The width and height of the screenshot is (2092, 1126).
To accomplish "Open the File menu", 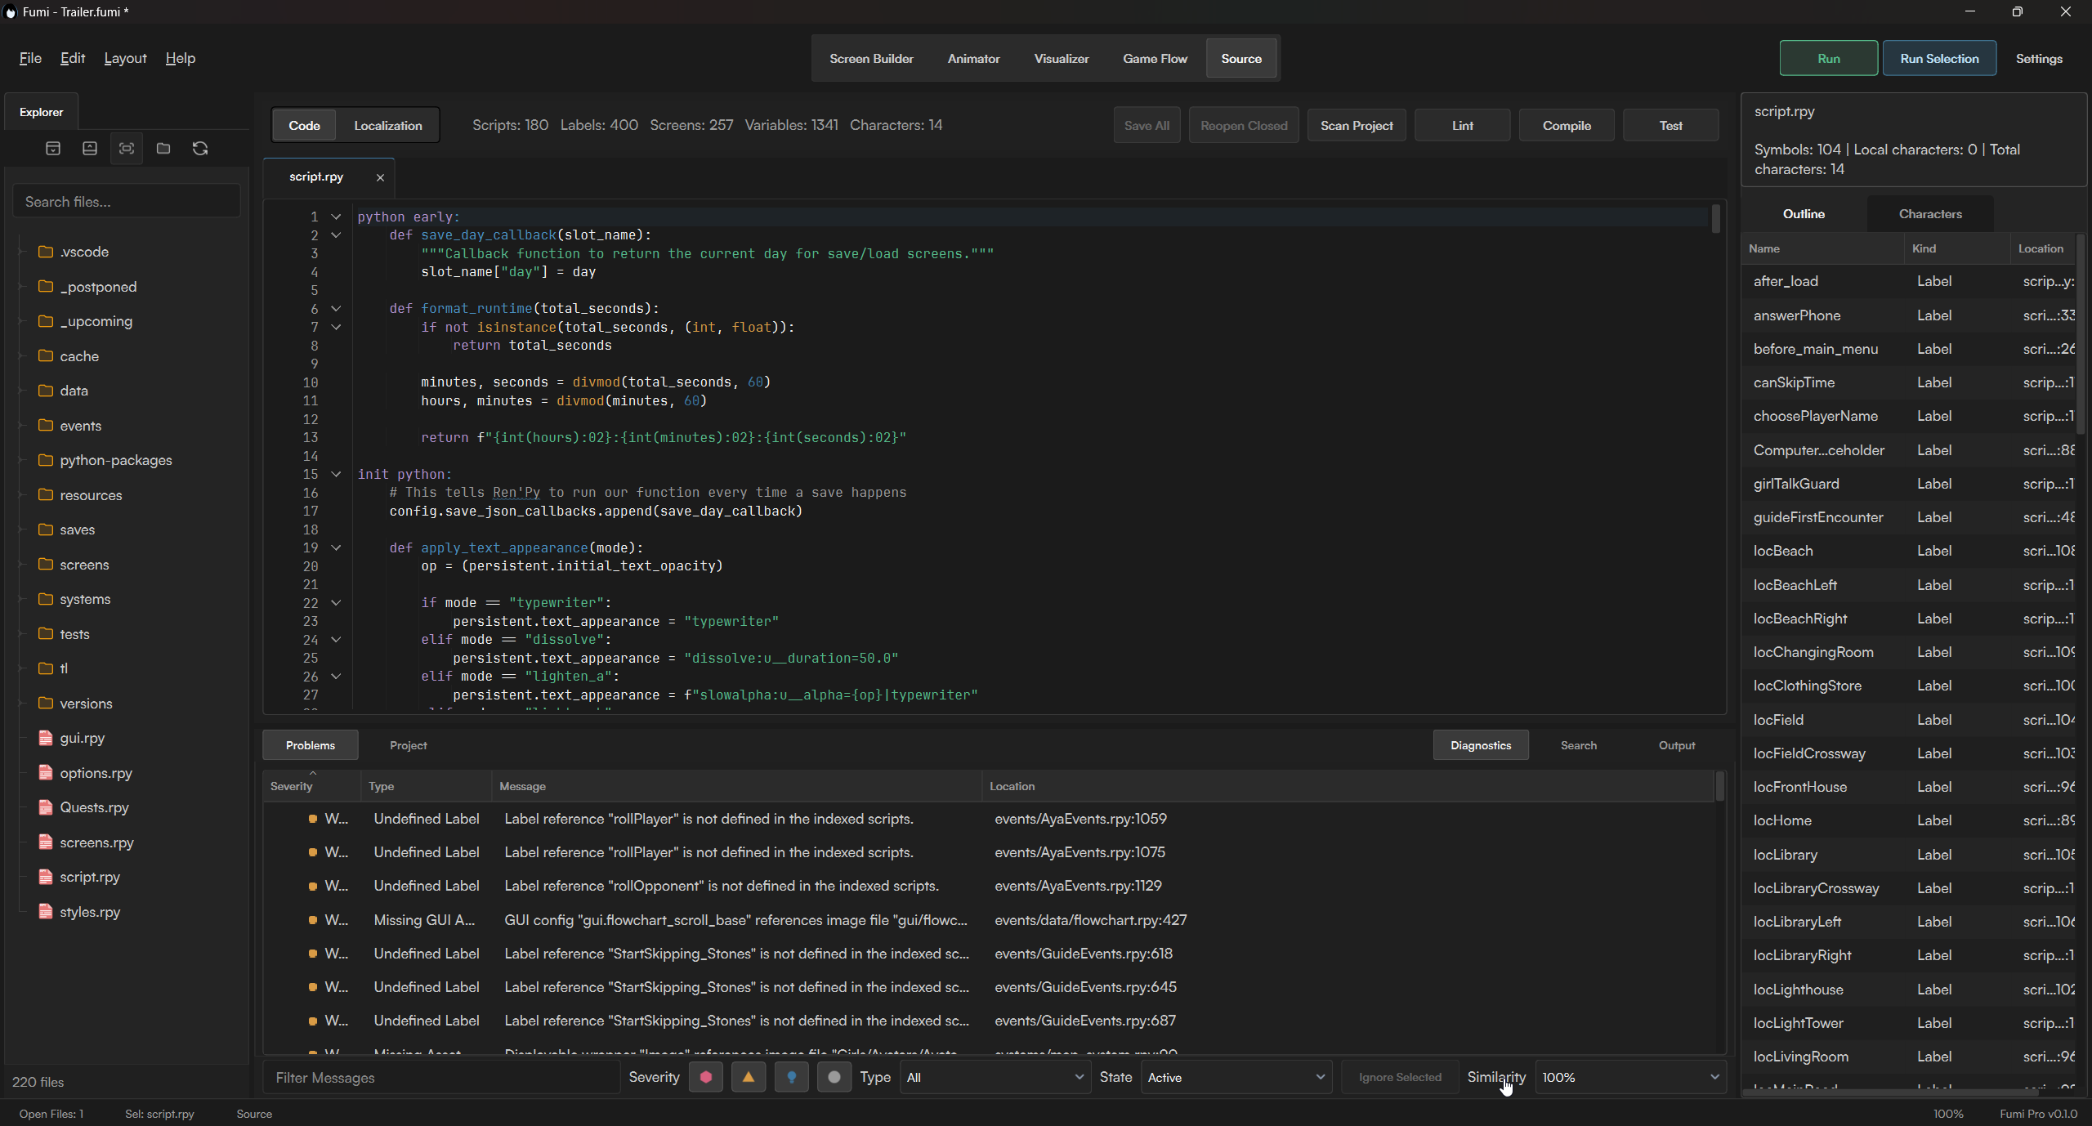I will pyautogui.click(x=30, y=58).
